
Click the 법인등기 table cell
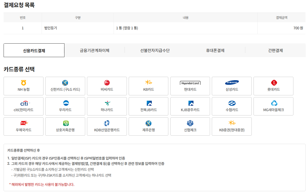(78, 28)
